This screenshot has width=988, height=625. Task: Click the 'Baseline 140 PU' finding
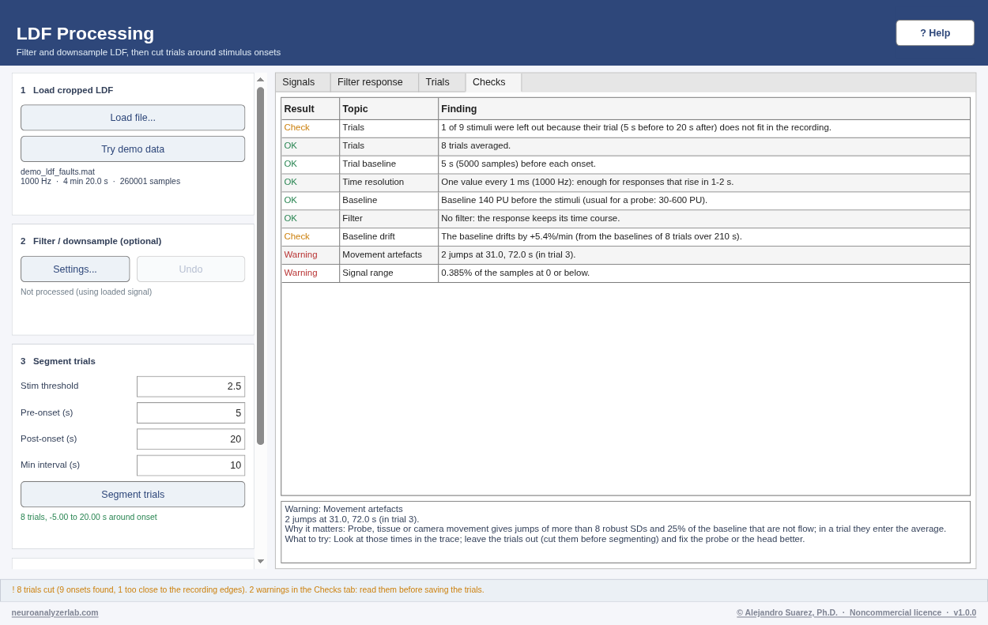coord(575,201)
